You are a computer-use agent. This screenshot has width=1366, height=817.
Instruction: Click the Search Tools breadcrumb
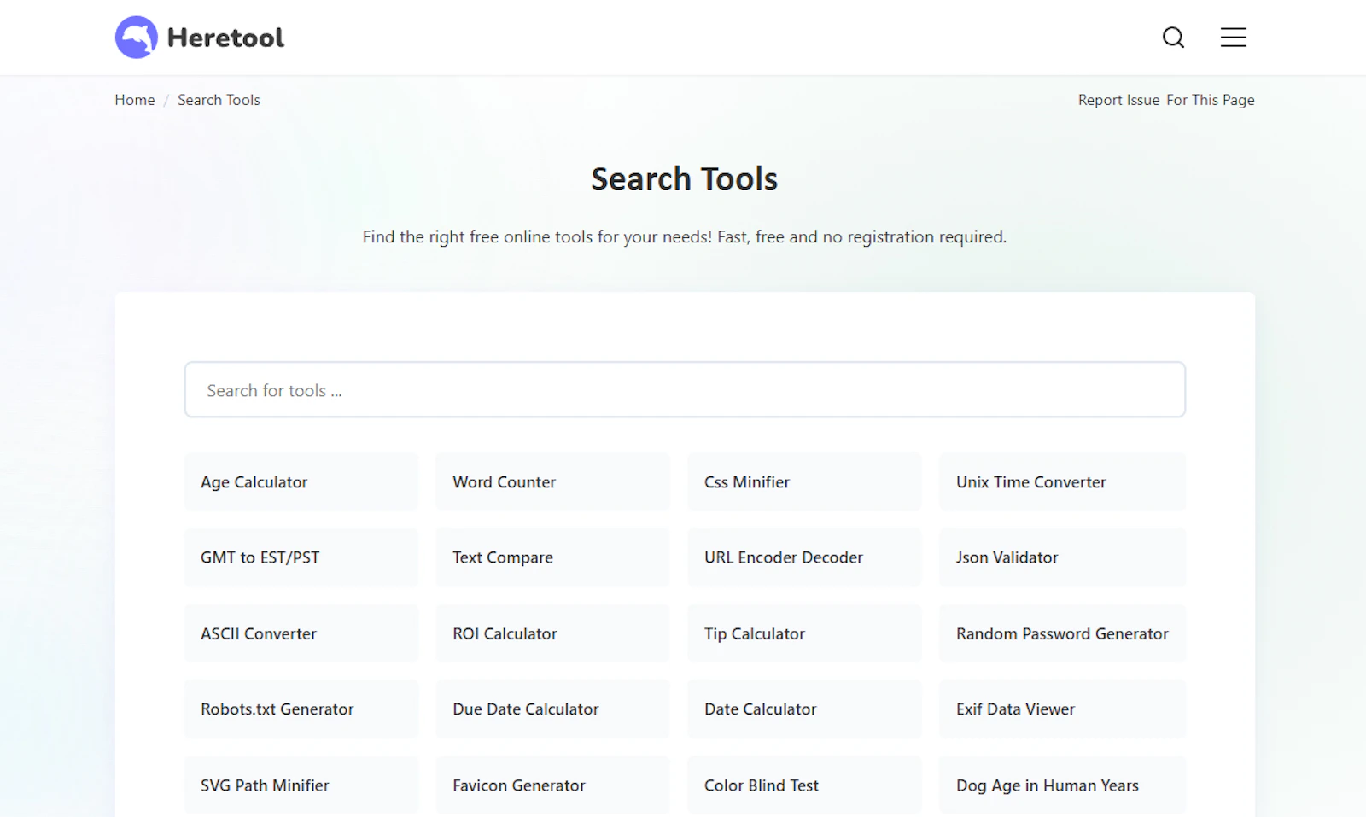[219, 100]
